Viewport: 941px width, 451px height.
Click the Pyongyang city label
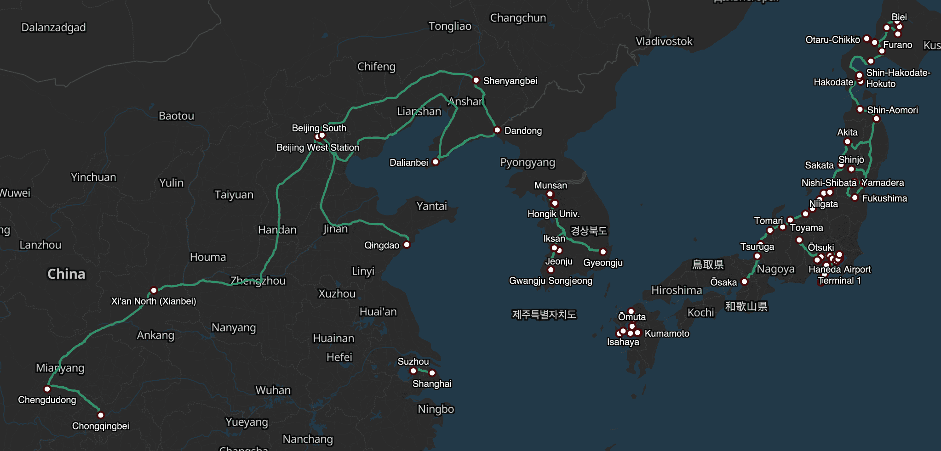click(x=528, y=163)
